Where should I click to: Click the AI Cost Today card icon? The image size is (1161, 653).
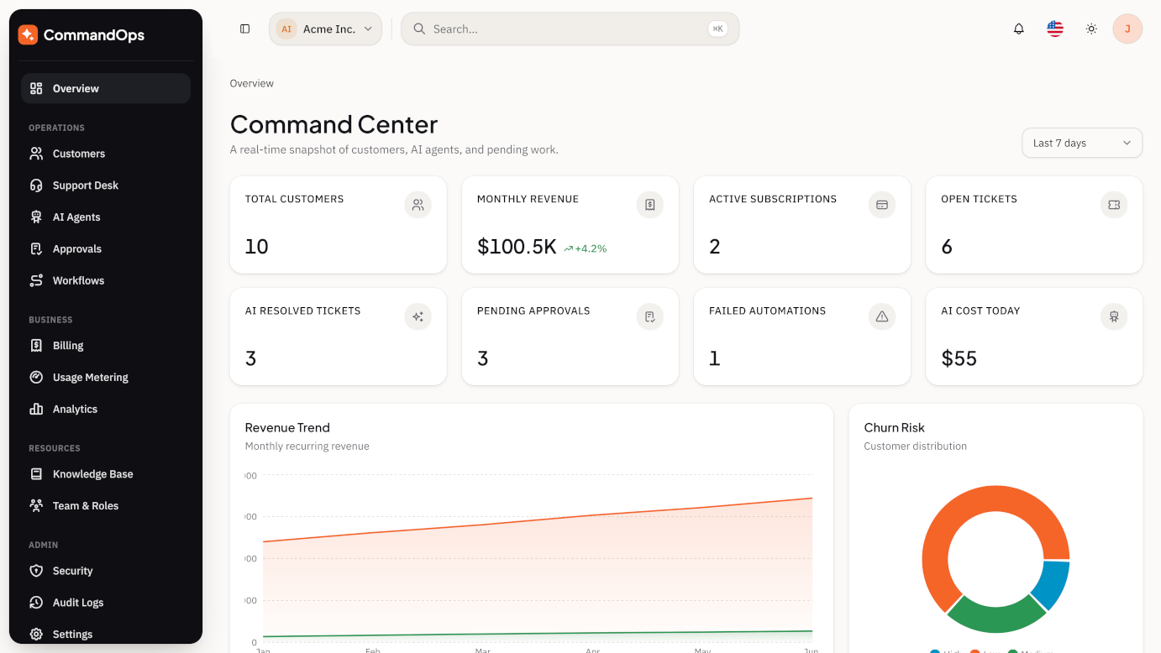1114,316
